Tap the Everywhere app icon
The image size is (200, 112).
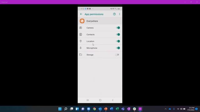coord(82,21)
